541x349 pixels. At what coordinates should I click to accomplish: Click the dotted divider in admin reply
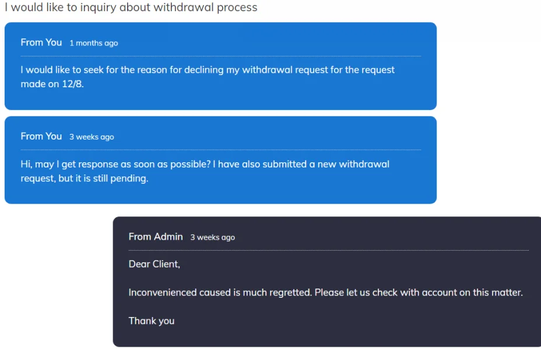coord(328,251)
